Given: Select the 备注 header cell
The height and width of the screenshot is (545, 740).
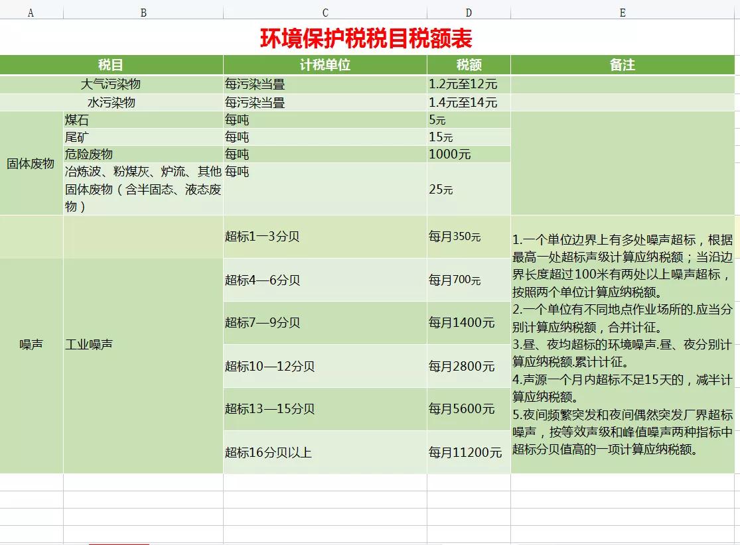Looking at the screenshot, I should [x=622, y=65].
